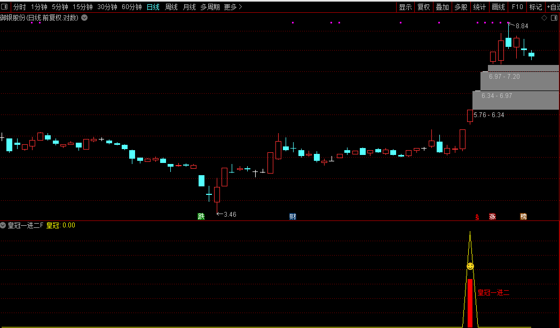Expand the 更多 periods menu
Screen dimensions: 560x328
(x=233, y=7)
